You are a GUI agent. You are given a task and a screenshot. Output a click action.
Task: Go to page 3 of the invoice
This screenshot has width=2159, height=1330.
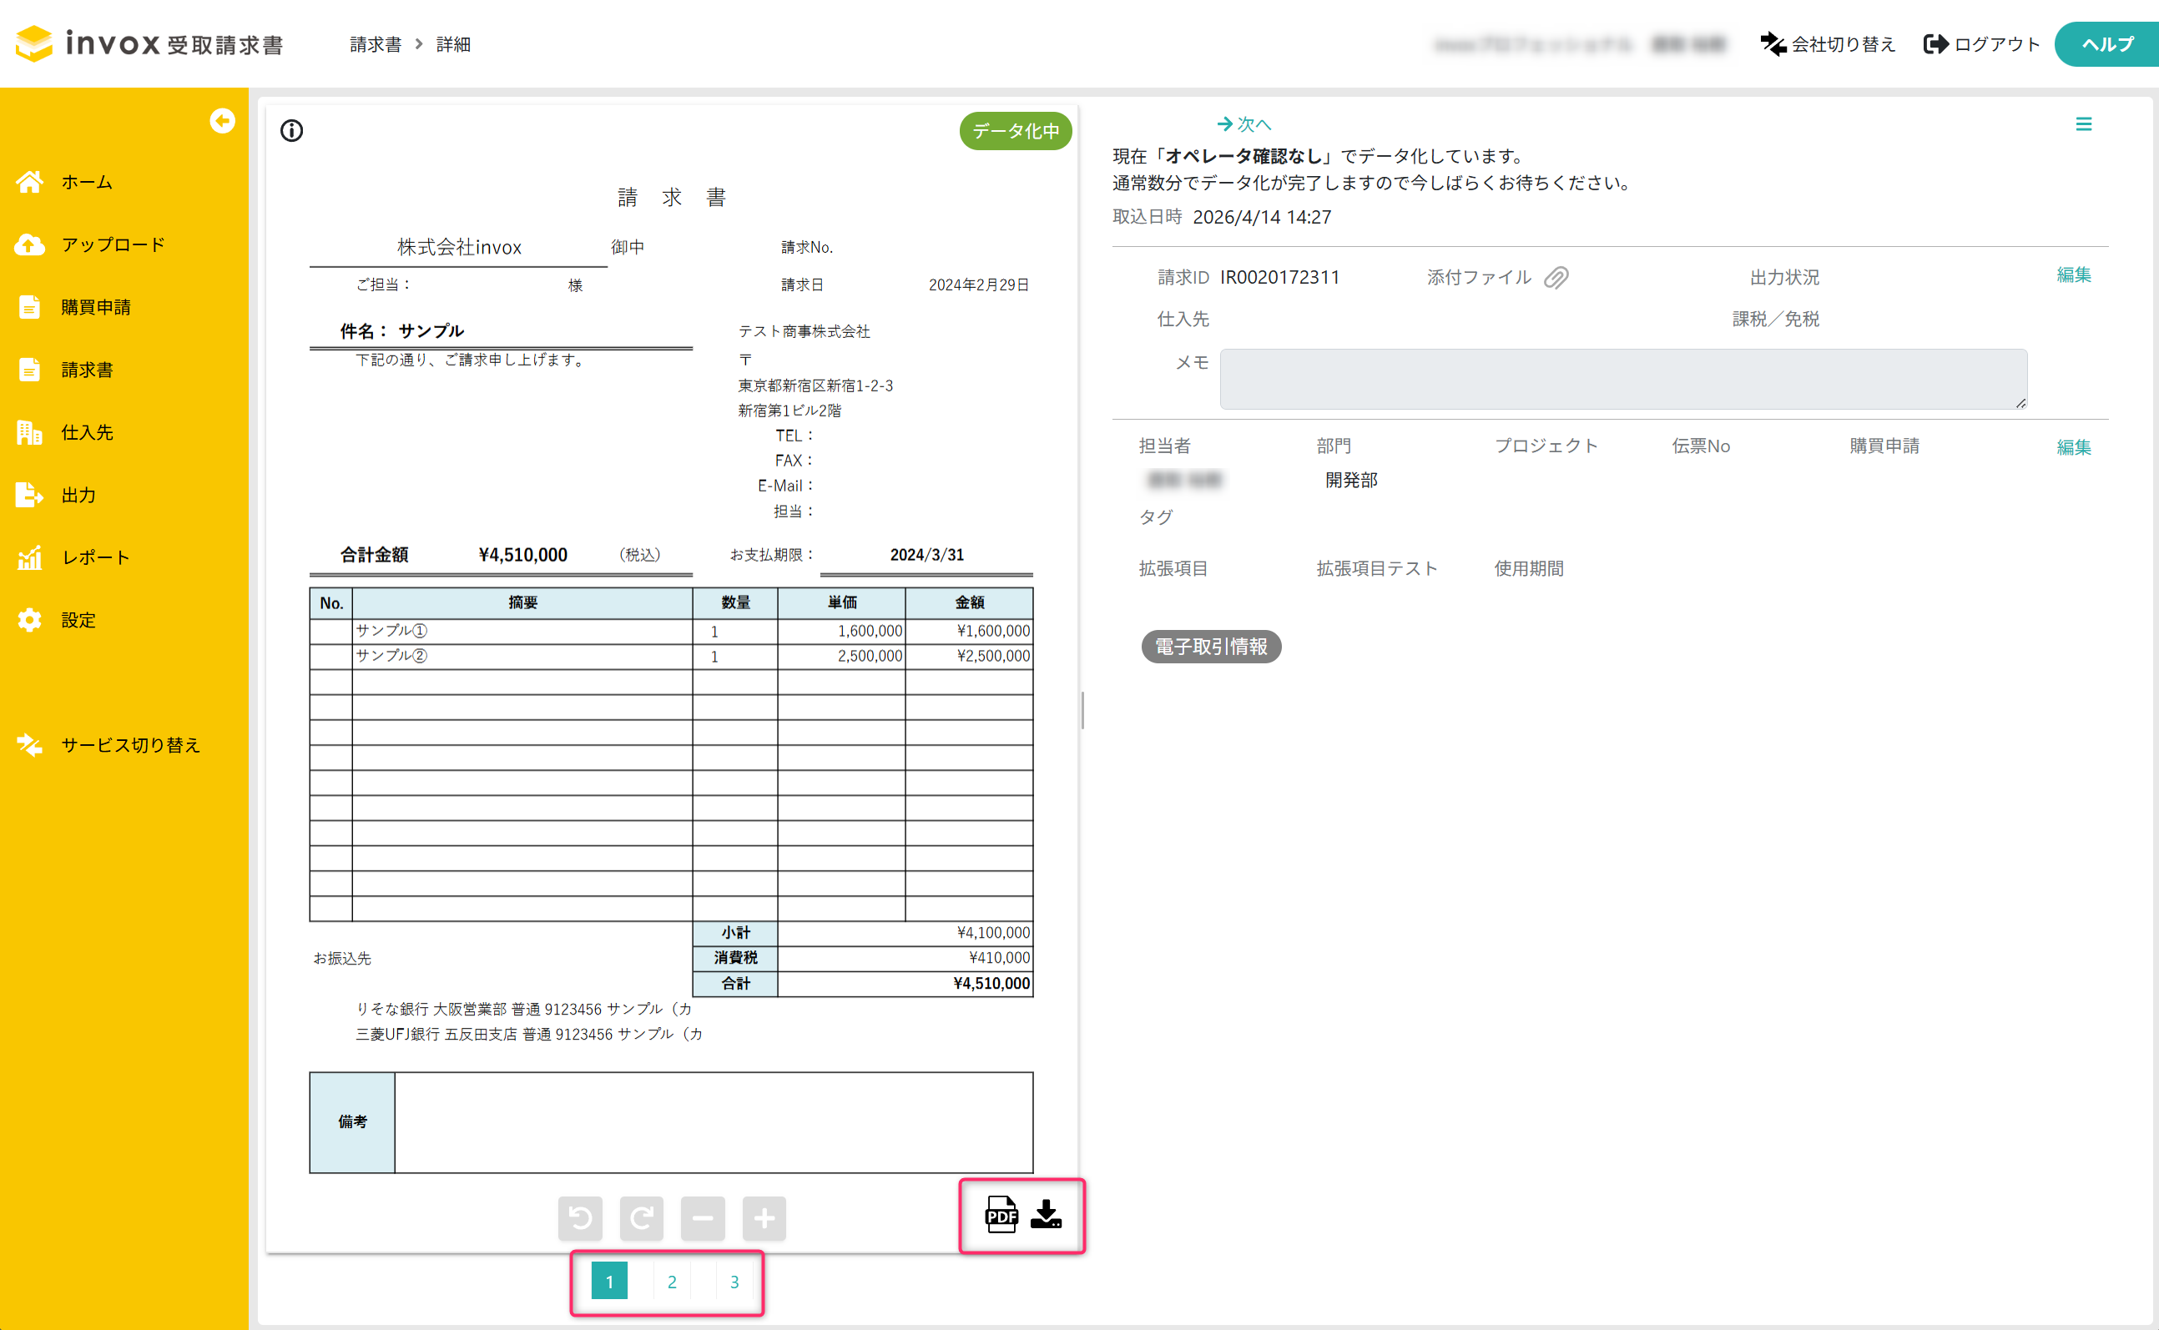pyautogui.click(x=734, y=1282)
